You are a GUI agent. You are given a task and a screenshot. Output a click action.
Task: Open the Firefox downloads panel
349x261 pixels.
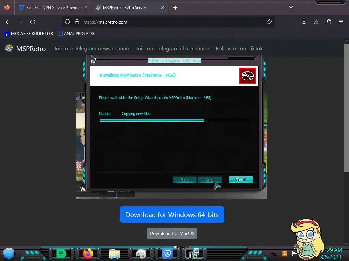tap(316, 22)
